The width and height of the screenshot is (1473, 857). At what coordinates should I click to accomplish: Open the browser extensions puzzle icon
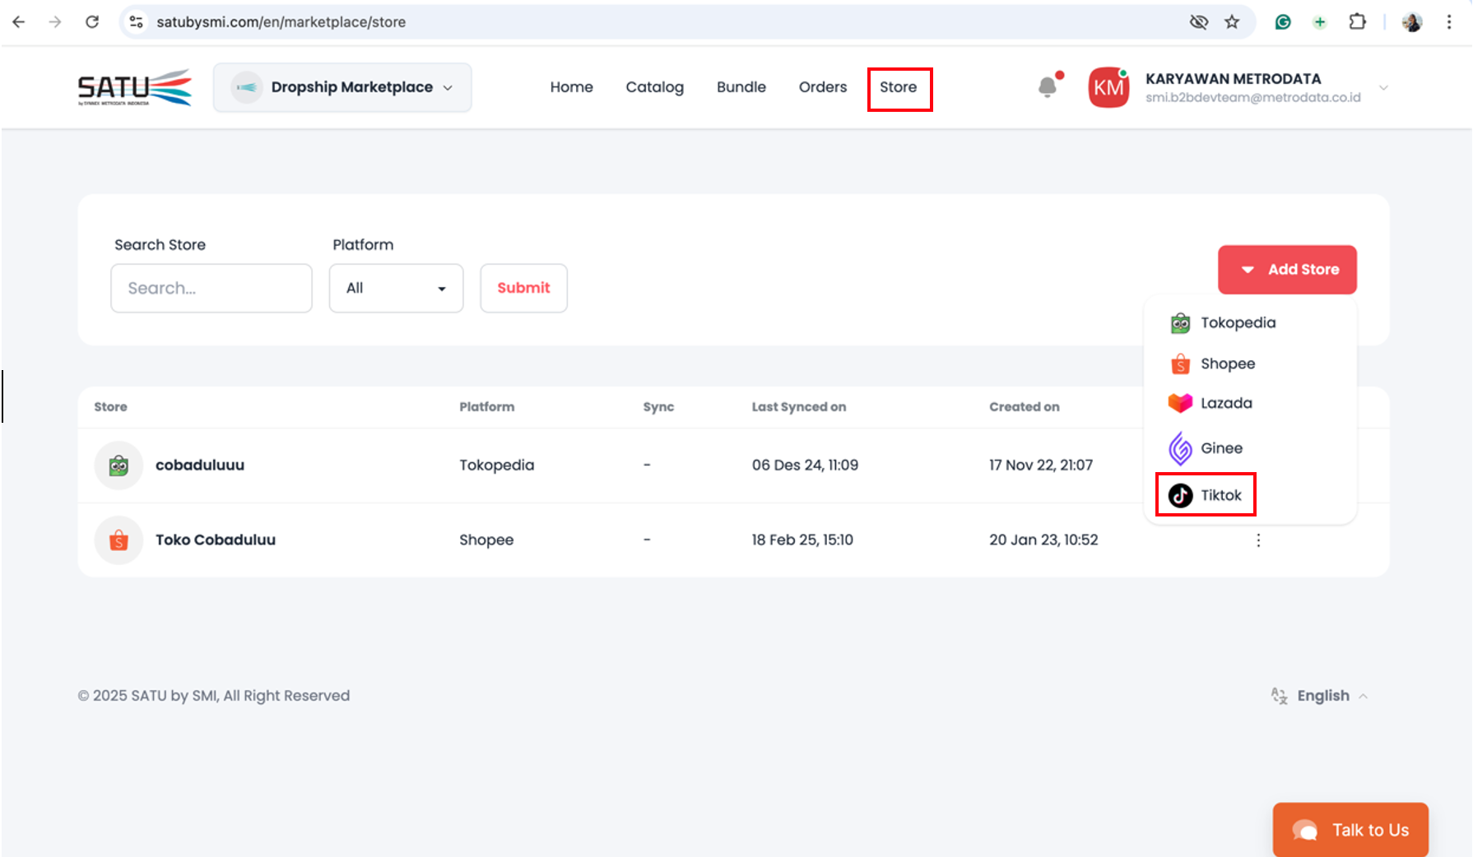coord(1357,22)
